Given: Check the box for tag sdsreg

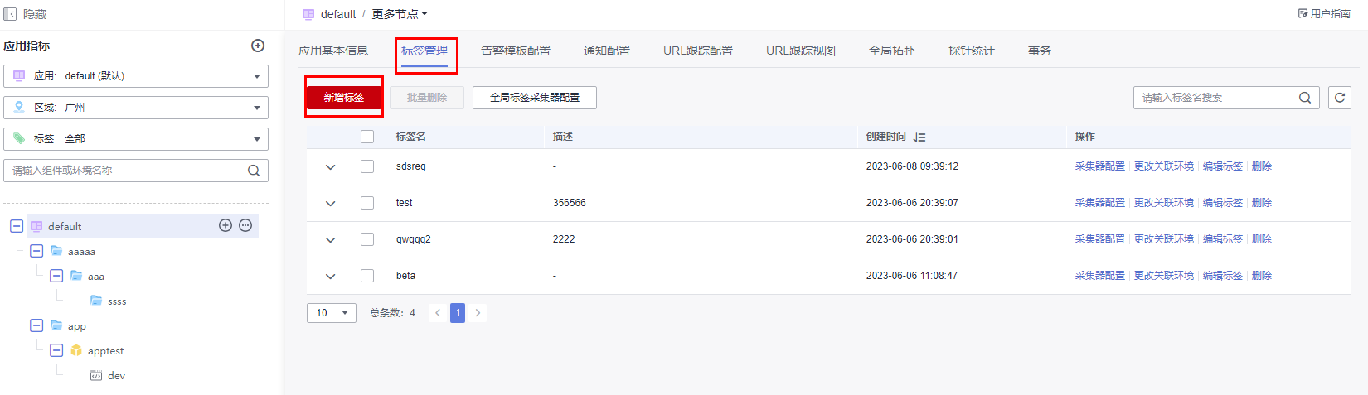Looking at the screenshot, I should [367, 166].
